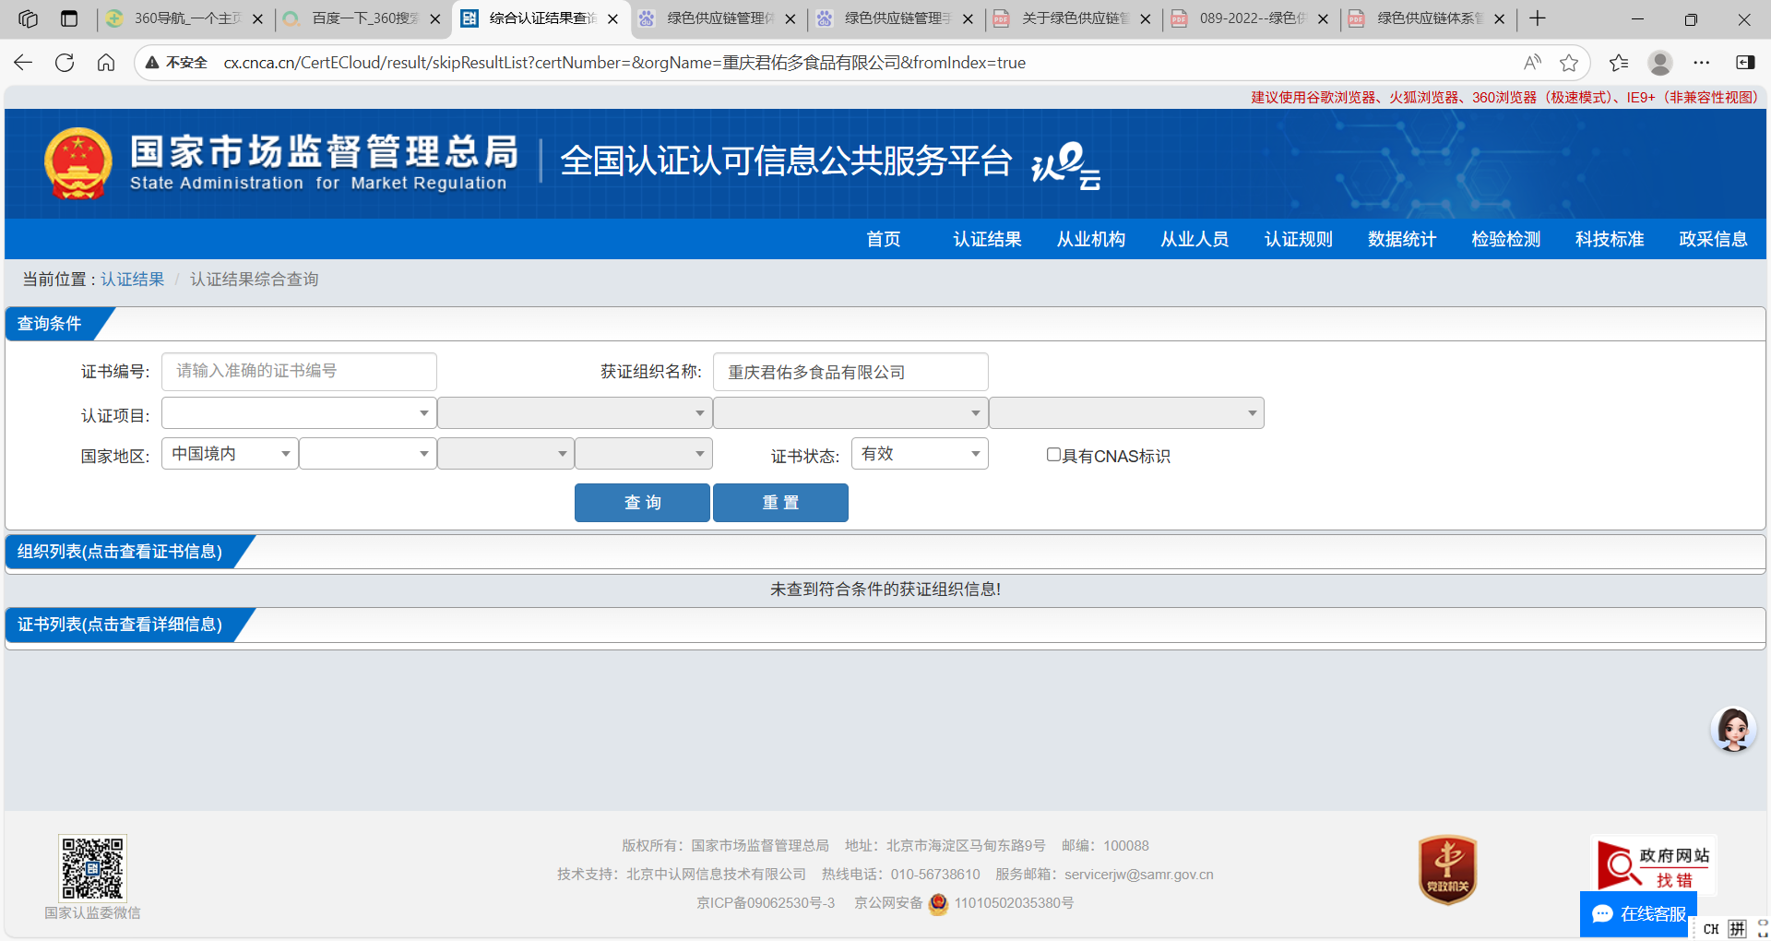The height and width of the screenshot is (941, 1771).
Task: Open the WeChat QR code image
Action: point(92,868)
